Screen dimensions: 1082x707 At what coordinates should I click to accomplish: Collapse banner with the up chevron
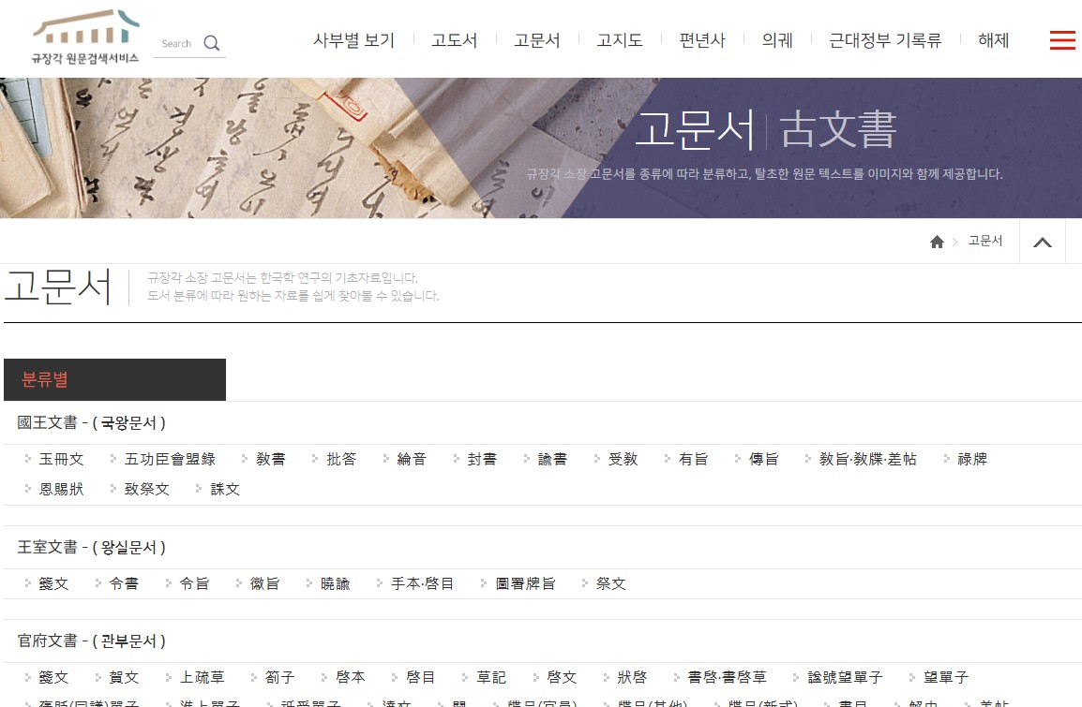[x=1043, y=242]
